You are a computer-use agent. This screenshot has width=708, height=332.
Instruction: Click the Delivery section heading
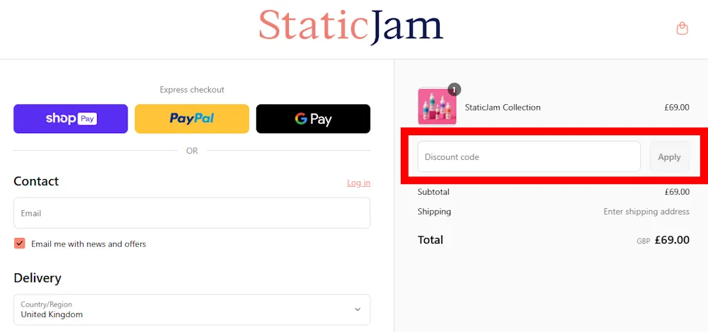(x=38, y=277)
